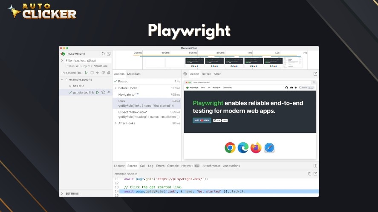378x212 pixels.
Task: Click the Community link in snapshot navbar
Action: (x=227, y=88)
